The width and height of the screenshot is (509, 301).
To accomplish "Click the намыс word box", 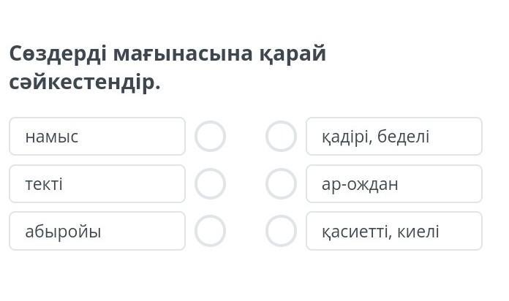I will (x=97, y=137).
